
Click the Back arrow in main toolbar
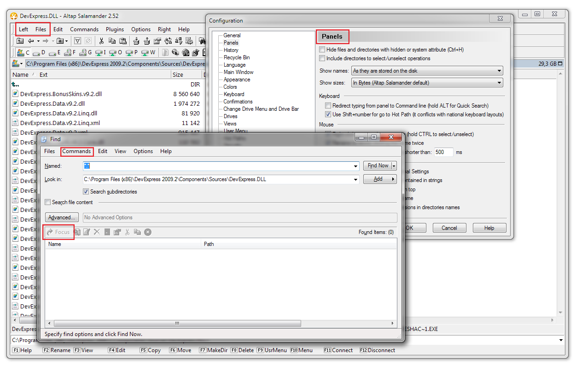click(31, 41)
